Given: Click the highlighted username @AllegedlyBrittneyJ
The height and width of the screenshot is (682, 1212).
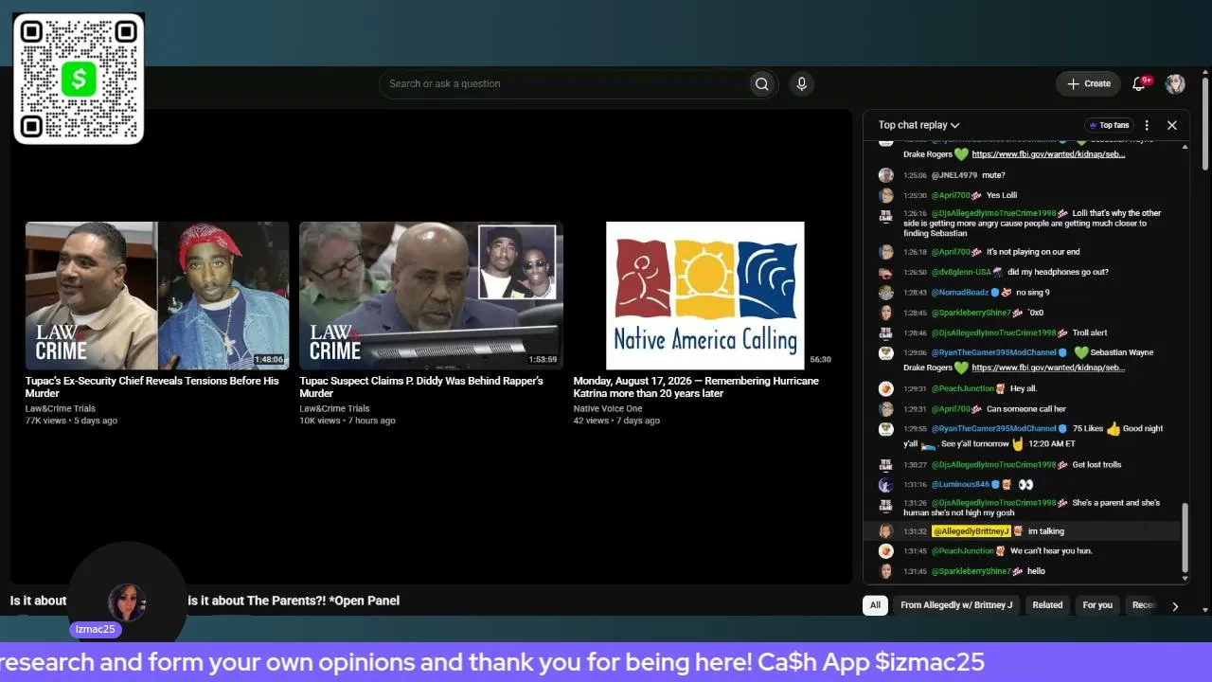Looking at the screenshot, I should [971, 531].
